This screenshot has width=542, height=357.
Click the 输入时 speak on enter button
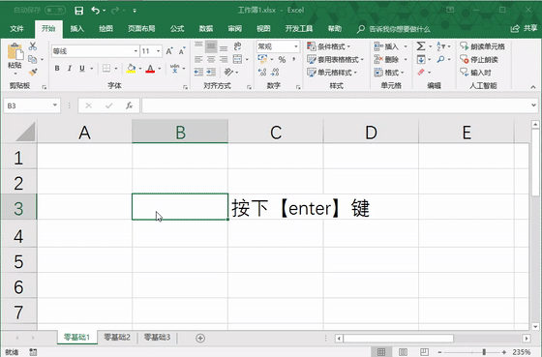[x=475, y=73]
